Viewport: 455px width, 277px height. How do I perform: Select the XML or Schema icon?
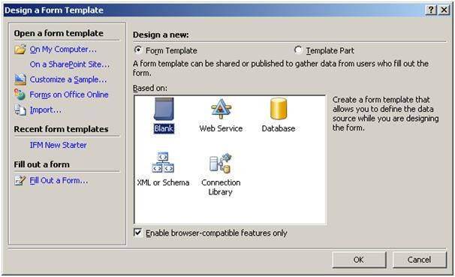[163, 162]
